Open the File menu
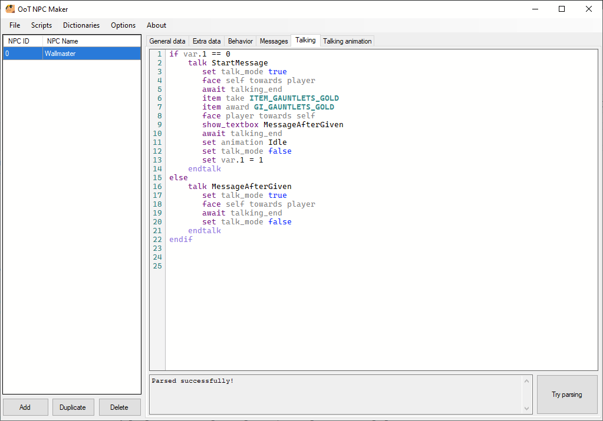This screenshot has width=603, height=421. [x=14, y=25]
